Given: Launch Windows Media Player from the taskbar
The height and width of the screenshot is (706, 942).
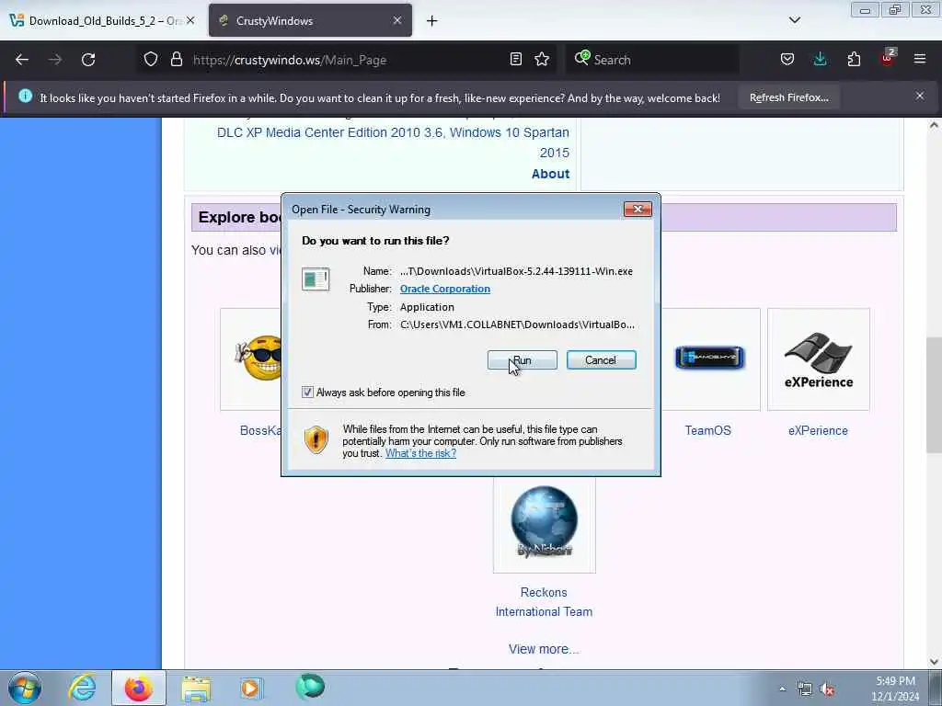Looking at the screenshot, I should [x=250, y=689].
